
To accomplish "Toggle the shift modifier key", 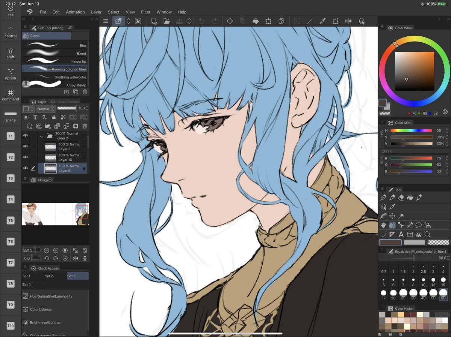I will click(11, 53).
